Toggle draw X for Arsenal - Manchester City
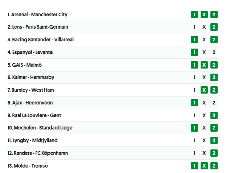Screen dimensions: 226x173 coord(204,15)
